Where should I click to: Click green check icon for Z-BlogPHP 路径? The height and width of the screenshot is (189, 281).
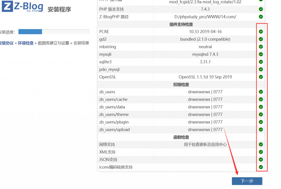tap(261, 17)
